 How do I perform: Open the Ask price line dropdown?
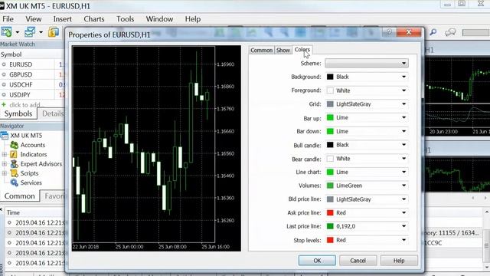point(367,213)
